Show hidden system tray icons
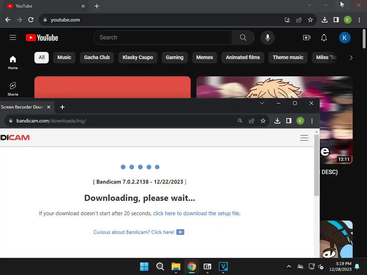Screen dimensions: 367x275 point(289,266)
